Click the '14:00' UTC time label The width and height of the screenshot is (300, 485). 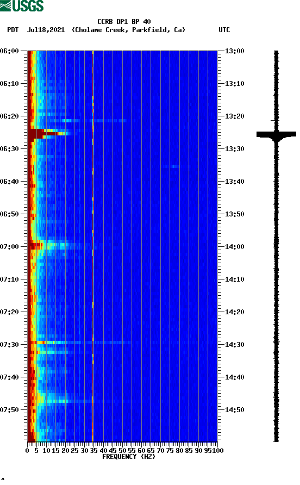pos(235,247)
